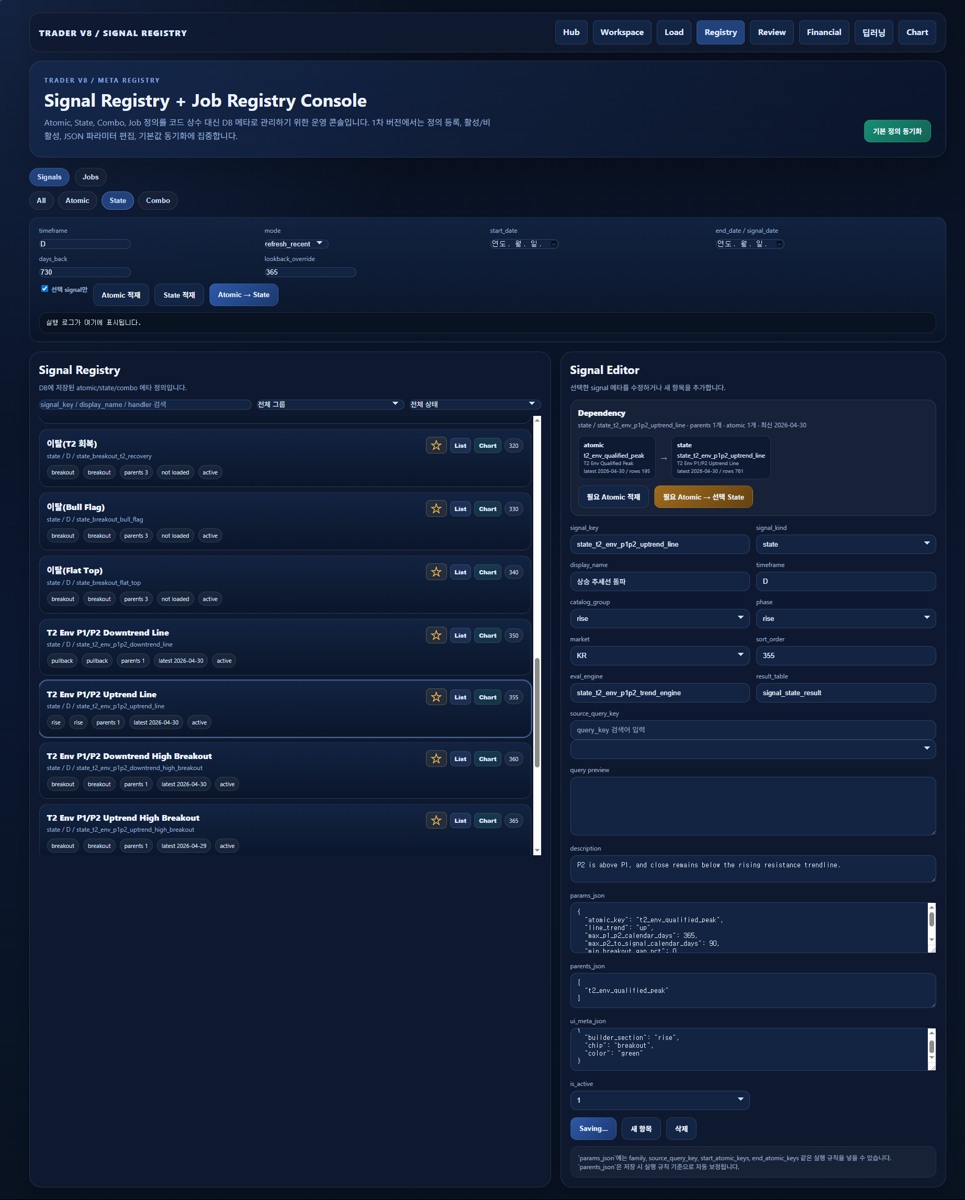Star the T2 Env P1/P2 Downtrend Line signal

[x=436, y=635]
